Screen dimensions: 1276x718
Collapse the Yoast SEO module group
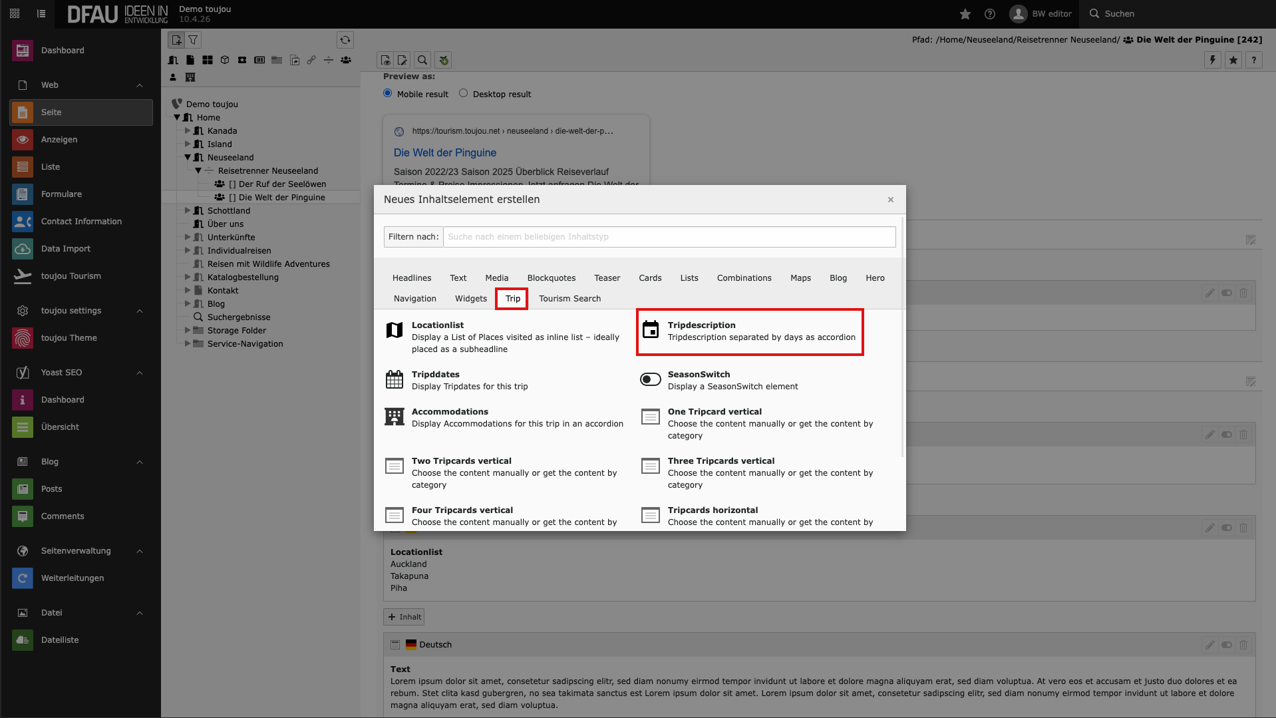point(140,373)
